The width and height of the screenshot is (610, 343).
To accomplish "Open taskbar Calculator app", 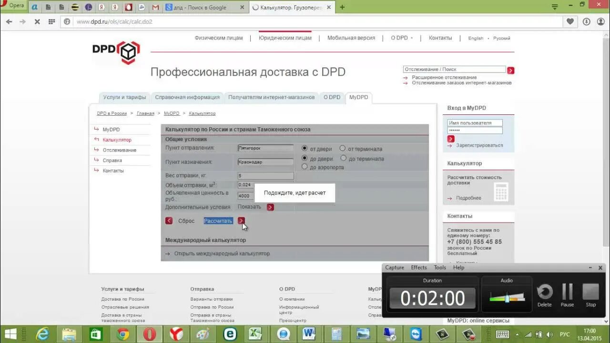I will coord(336,333).
